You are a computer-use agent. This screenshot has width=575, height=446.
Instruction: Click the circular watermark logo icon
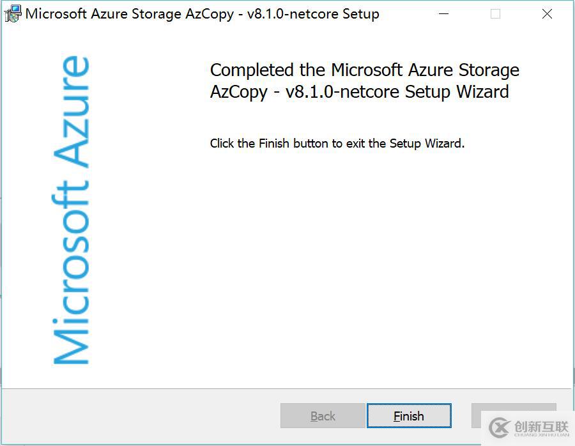tap(500, 427)
